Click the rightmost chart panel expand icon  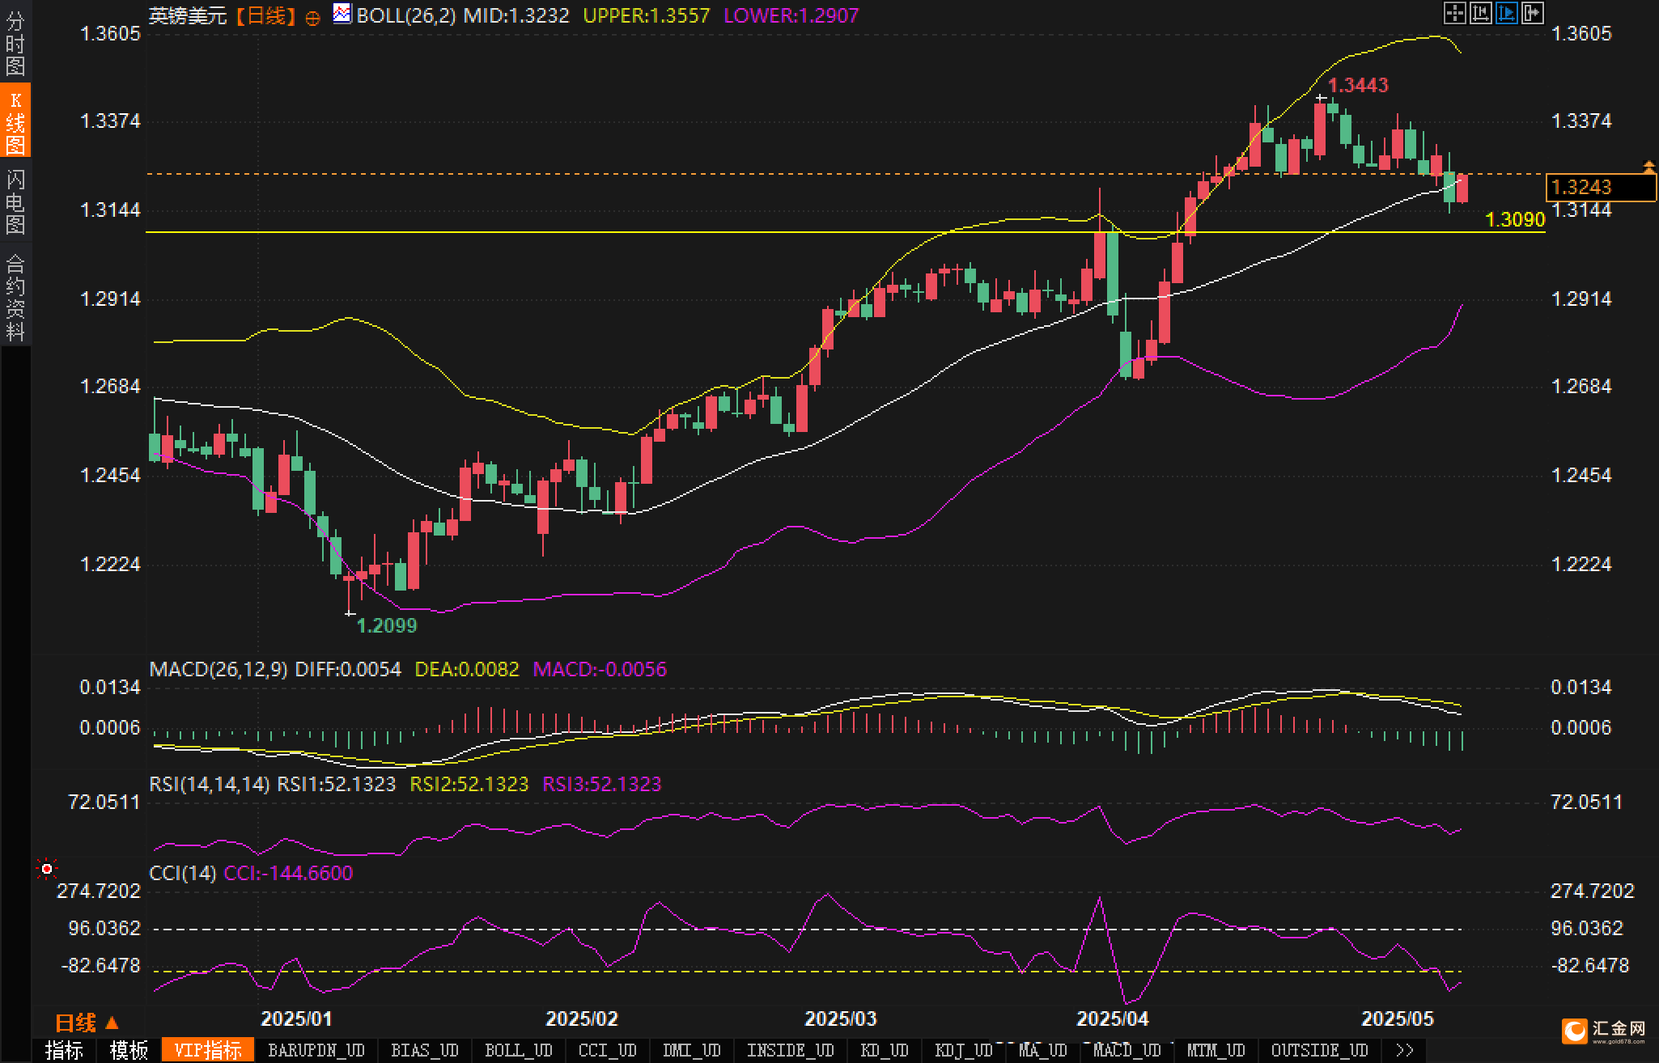(x=1532, y=13)
